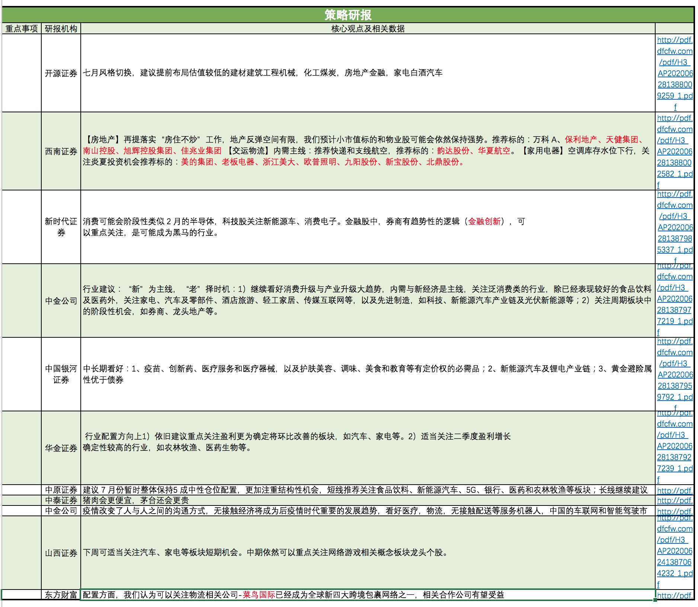This screenshot has width=698, height=607.
Task: Open the link in the 中泰证券 row
Action: pyautogui.click(x=675, y=500)
